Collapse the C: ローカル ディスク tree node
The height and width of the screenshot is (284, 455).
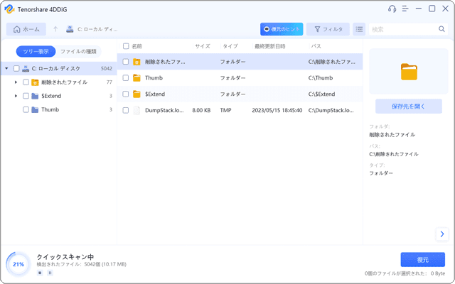tap(6, 68)
